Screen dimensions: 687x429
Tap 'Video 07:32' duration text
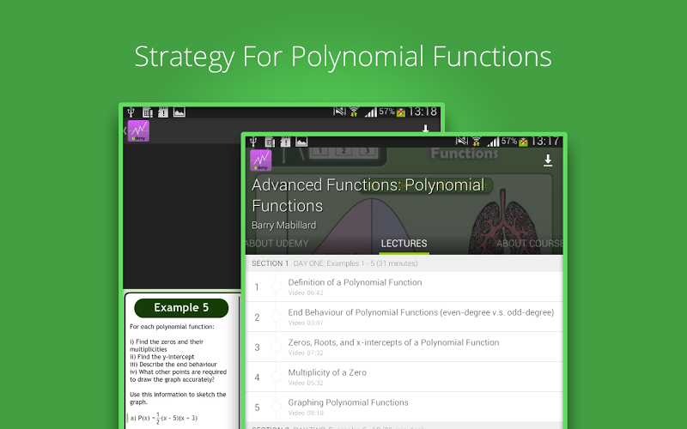click(x=306, y=353)
